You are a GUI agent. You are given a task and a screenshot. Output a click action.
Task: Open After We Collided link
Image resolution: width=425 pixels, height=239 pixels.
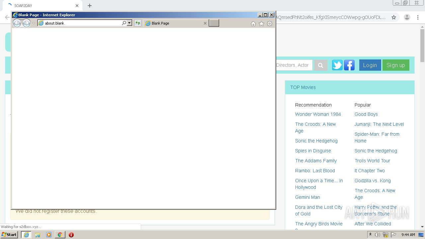click(373, 224)
